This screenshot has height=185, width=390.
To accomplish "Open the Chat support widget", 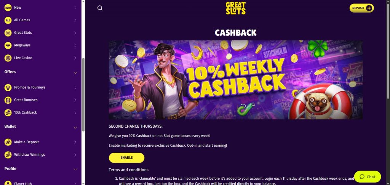I will click(368, 177).
